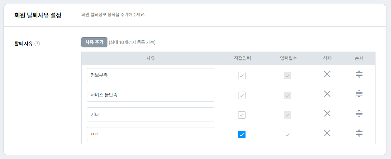Screen dimensions: 391x159
Task: Click the reorder handle for 서비스 불만족
Action: tap(359, 94)
